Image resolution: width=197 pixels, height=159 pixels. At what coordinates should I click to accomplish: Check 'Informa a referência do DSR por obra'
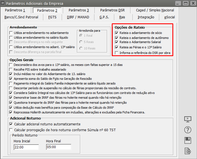click(x=117, y=53)
